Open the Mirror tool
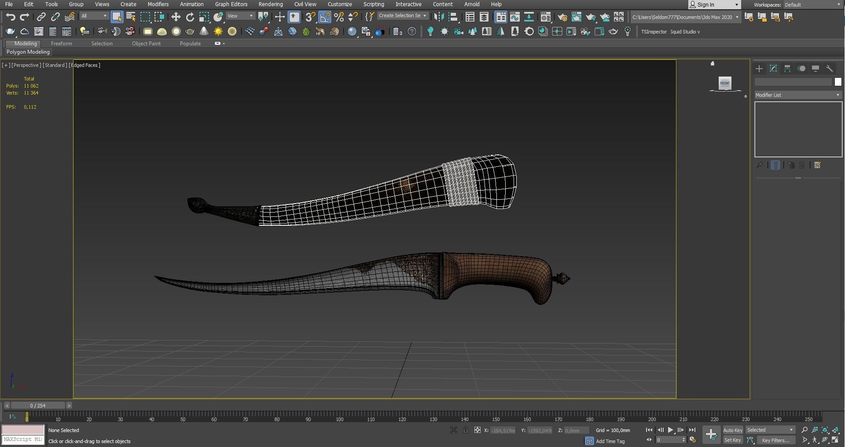Image resolution: width=845 pixels, height=447 pixels. [438, 17]
